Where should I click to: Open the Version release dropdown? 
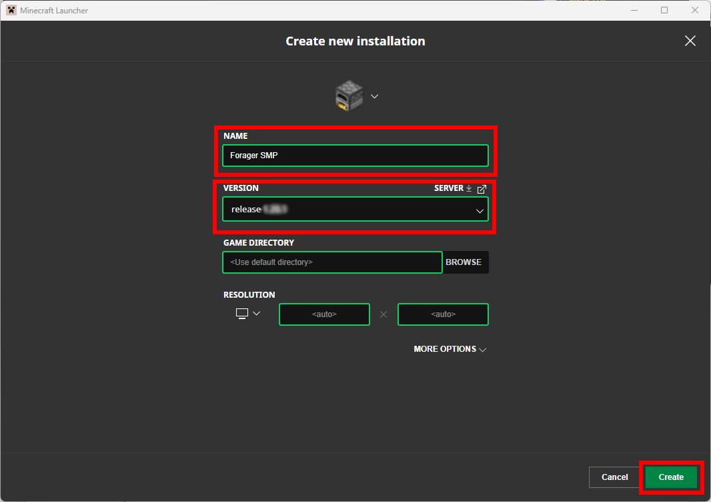click(x=355, y=209)
